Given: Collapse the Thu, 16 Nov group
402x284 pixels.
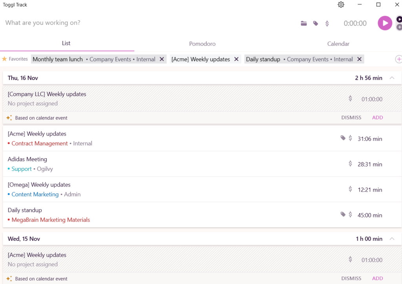Looking at the screenshot, I should [392, 78].
